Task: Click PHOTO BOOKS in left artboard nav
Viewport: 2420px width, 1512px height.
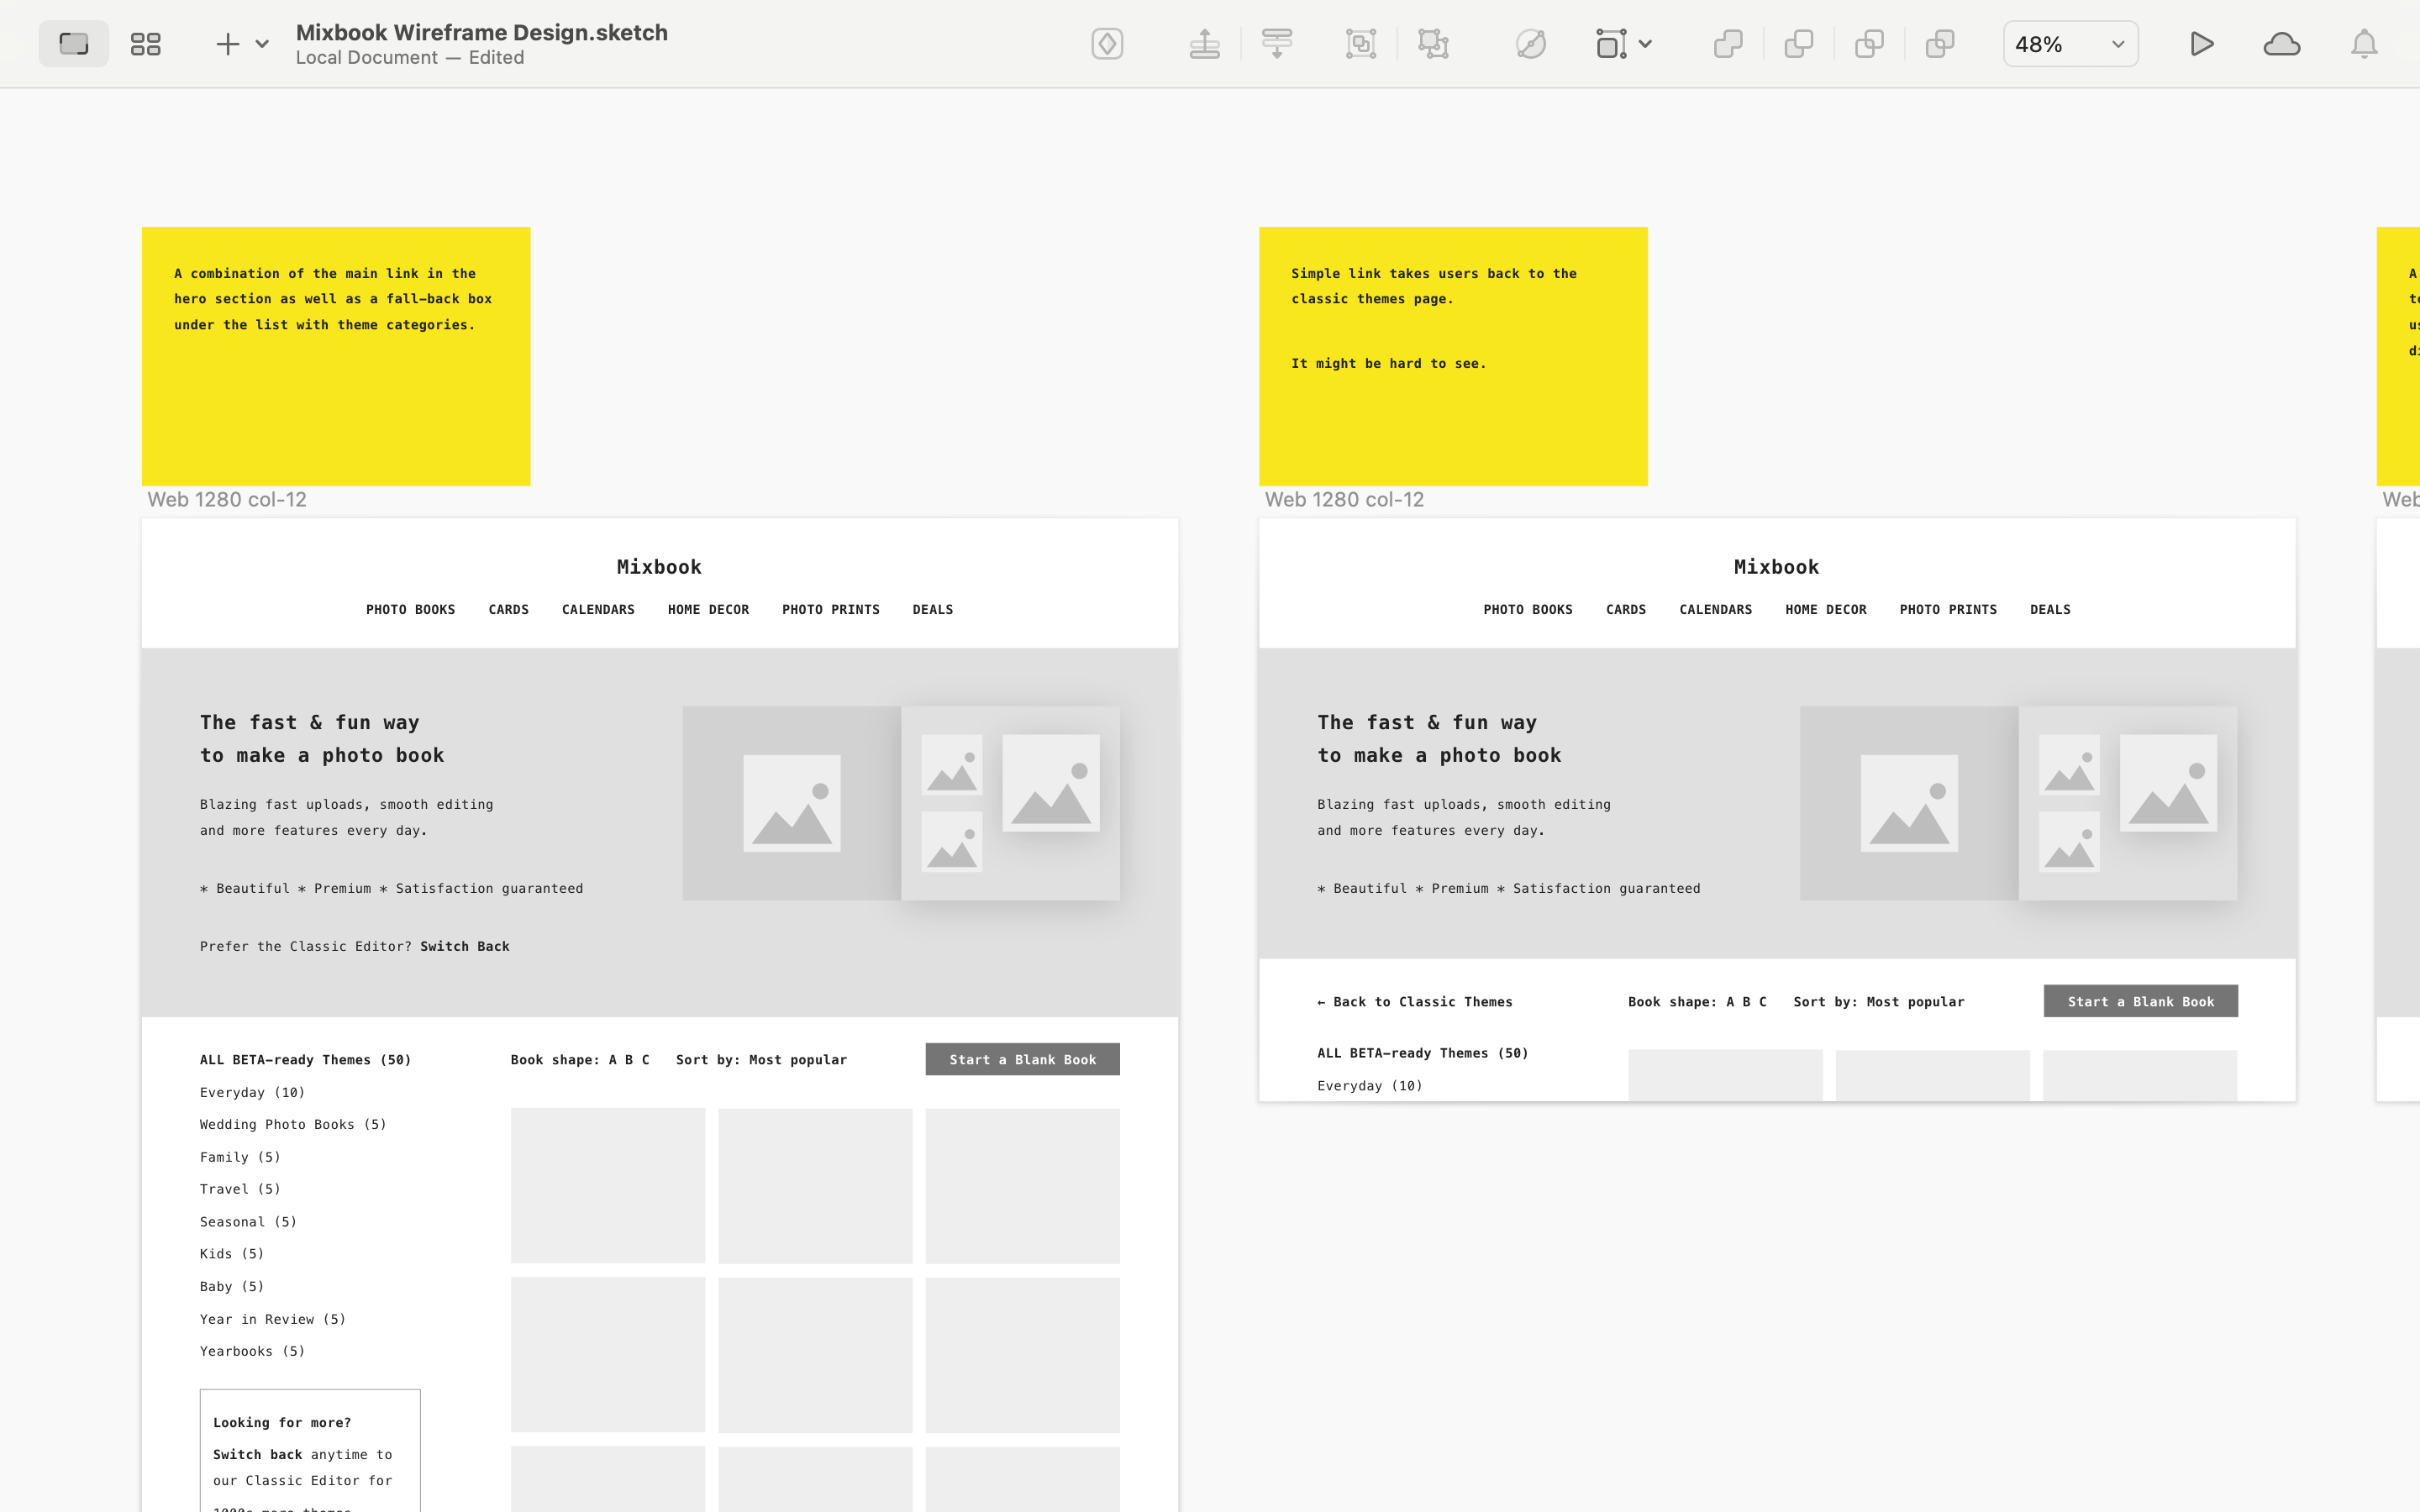Action: (410, 609)
